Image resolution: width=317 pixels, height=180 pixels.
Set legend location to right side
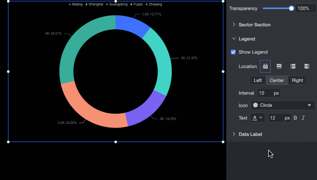307,66
